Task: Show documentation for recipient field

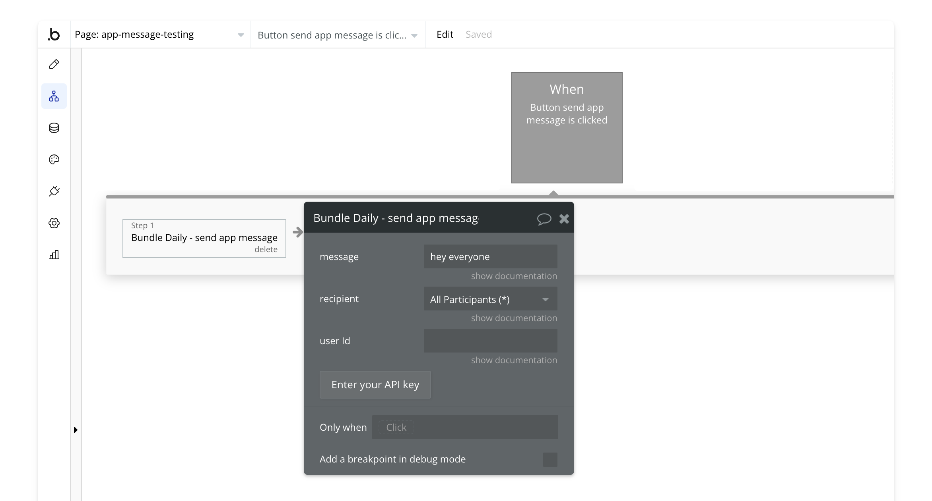Action: tap(514, 318)
